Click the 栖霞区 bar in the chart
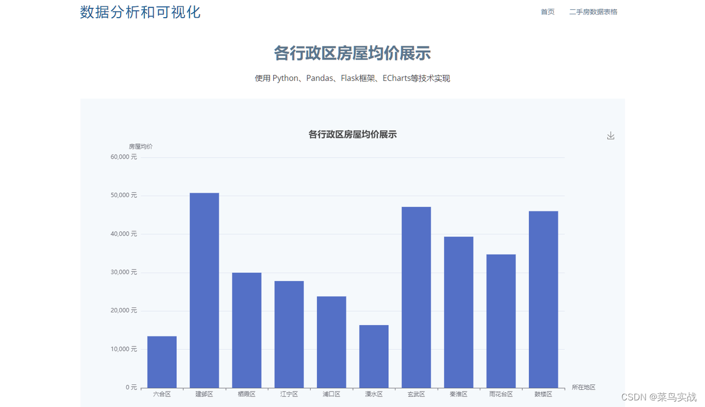This screenshot has width=705, height=407. [x=247, y=330]
